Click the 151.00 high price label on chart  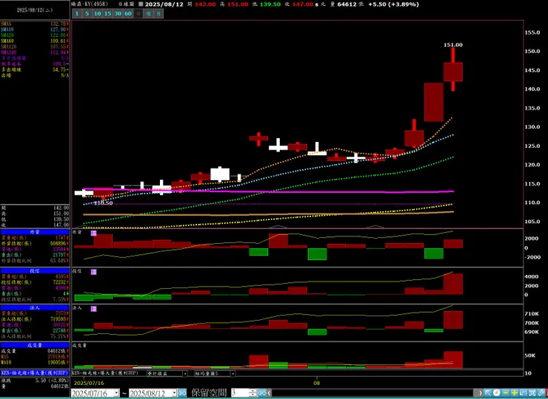point(453,44)
